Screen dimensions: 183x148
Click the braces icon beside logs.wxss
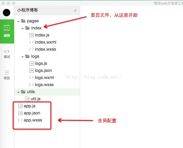click(31, 85)
